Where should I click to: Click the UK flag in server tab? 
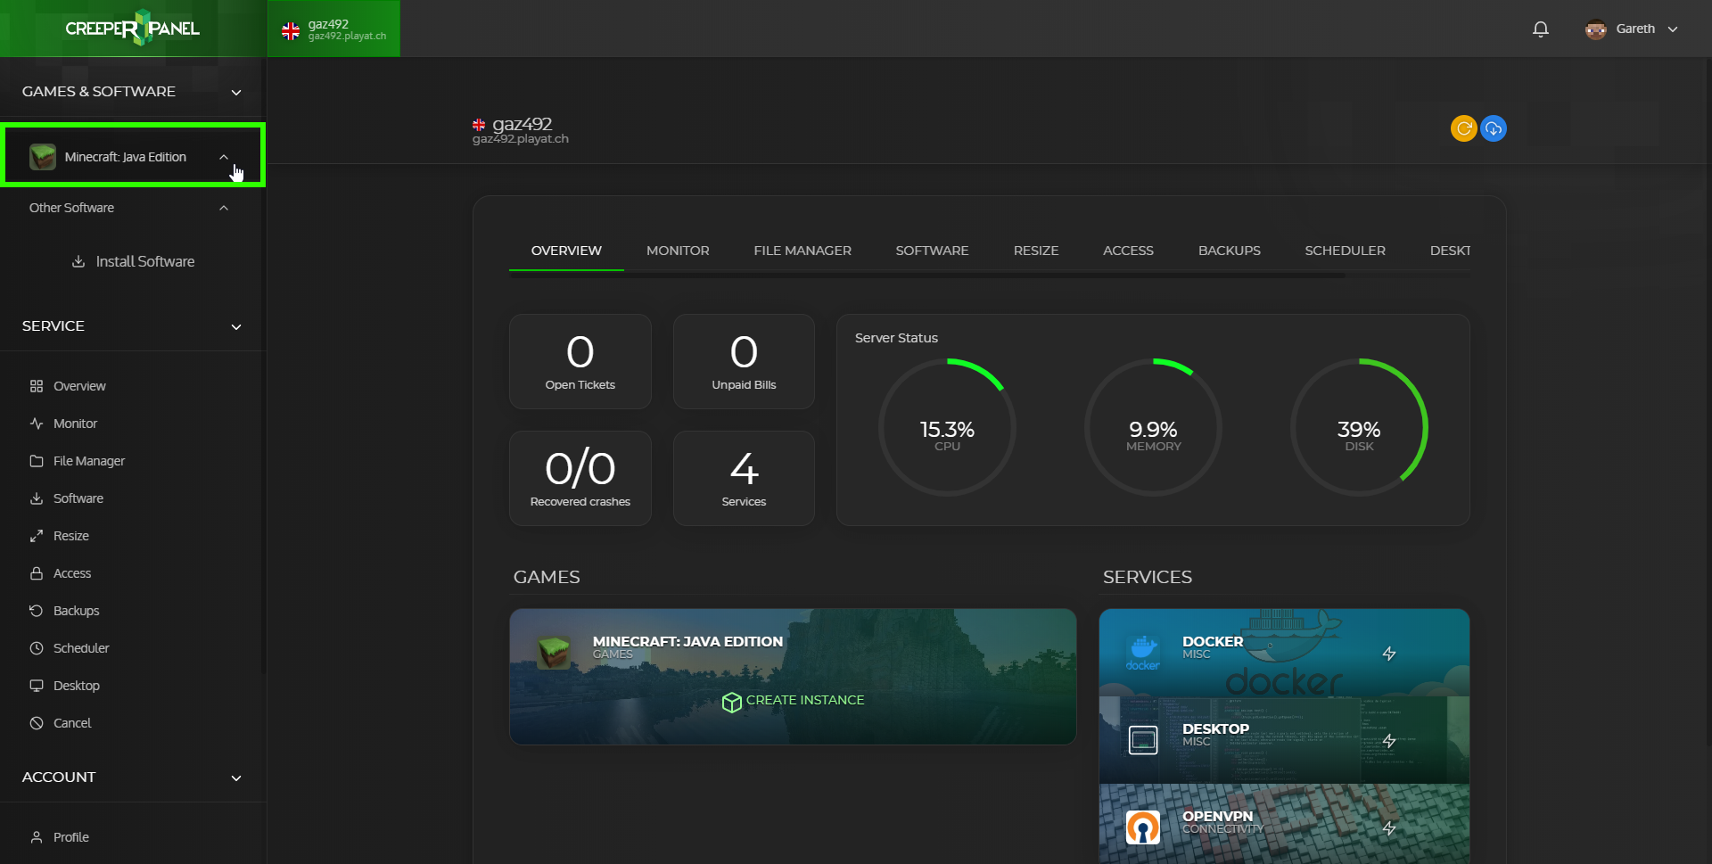tap(291, 31)
